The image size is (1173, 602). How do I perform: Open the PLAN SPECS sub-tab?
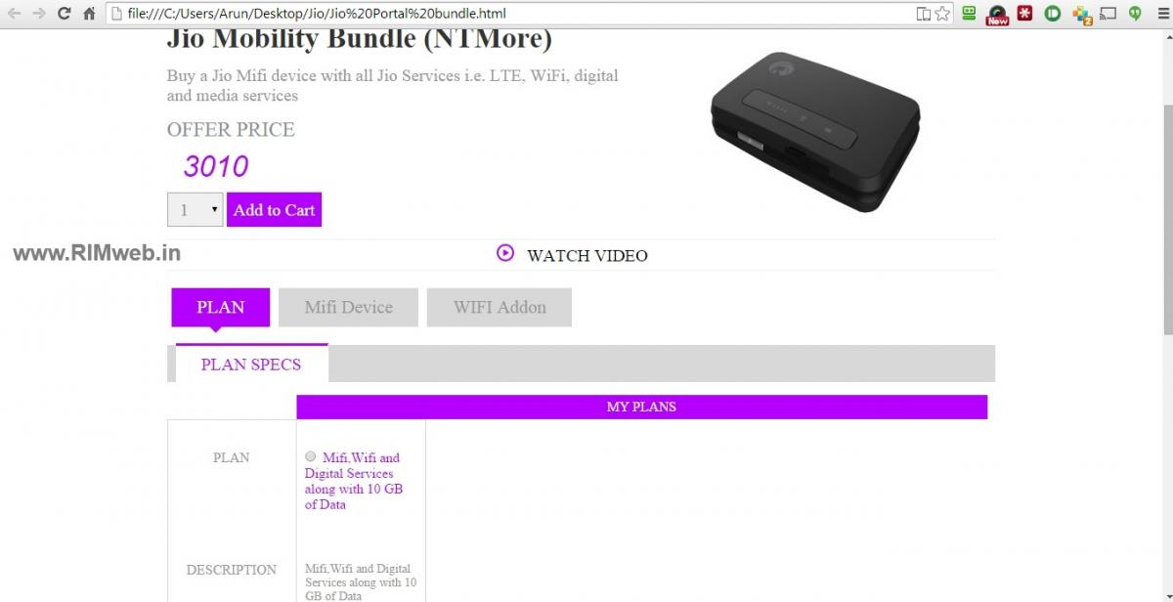(x=251, y=364)
